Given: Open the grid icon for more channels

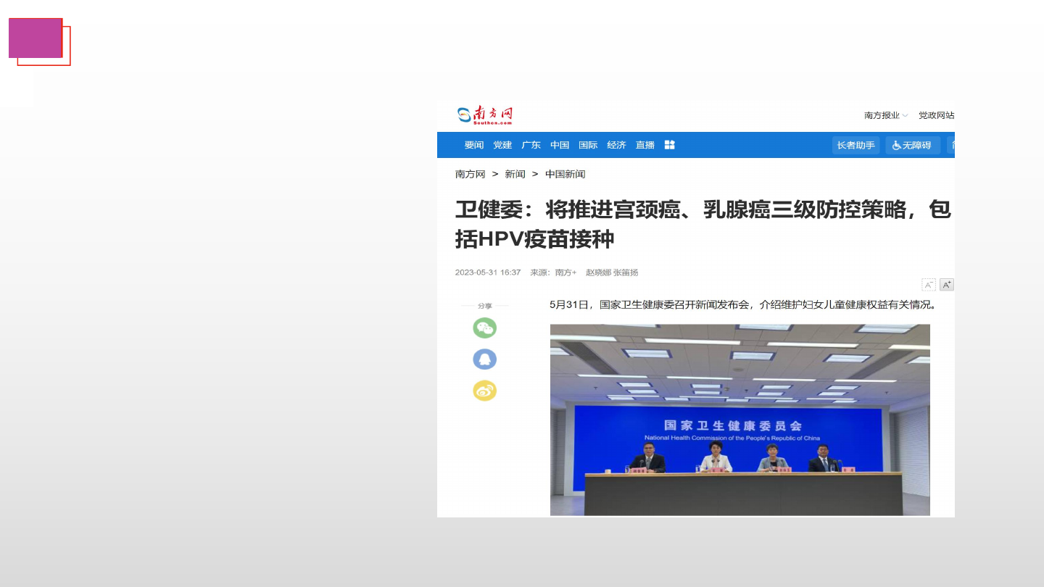Looking at the screenshot, I should (x=669, y=145).
